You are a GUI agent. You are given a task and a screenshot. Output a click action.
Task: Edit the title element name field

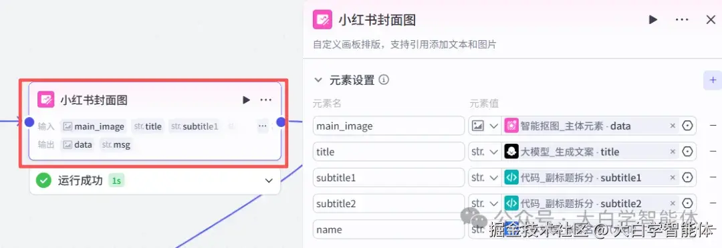click(x=388, y=152)
